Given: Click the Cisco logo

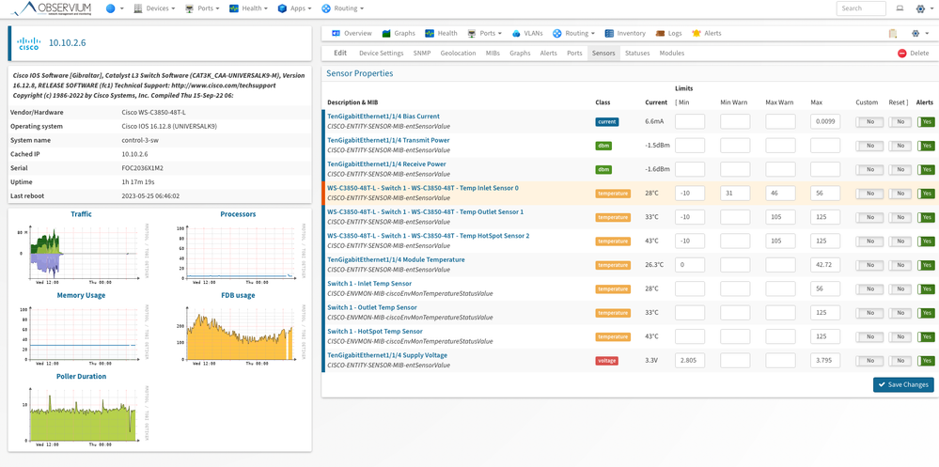Looking at the screenshot, I should pos(29,43).
